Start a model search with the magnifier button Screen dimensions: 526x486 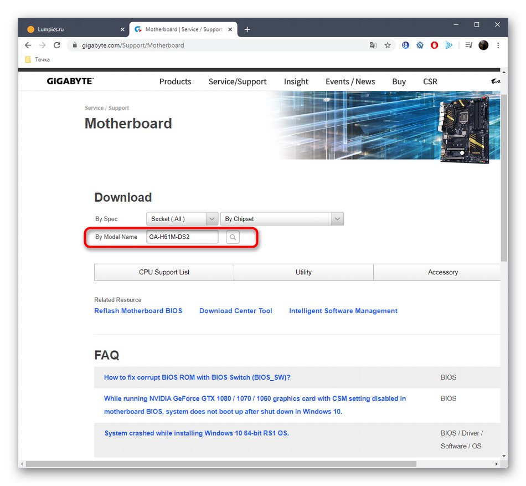click(x=232, y=237)
